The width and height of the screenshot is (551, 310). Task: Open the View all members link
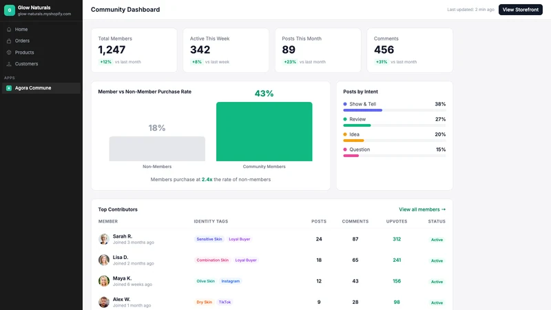[422, 209]
